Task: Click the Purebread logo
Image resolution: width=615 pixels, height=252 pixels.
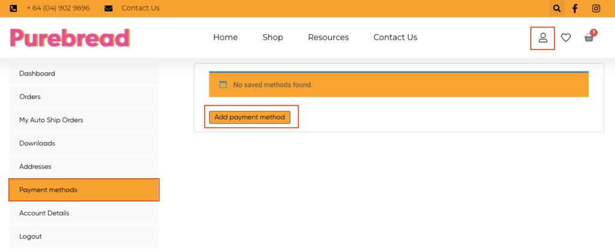Action: point(70,38)
